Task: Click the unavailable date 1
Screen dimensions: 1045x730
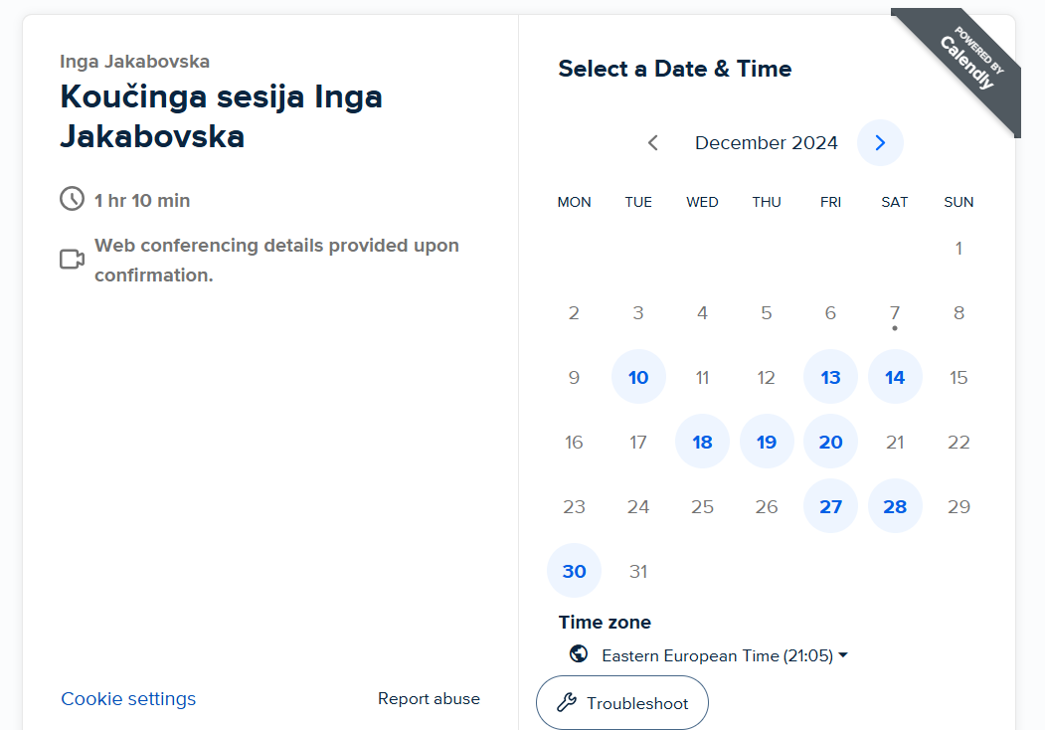Action: coord(958,249)
